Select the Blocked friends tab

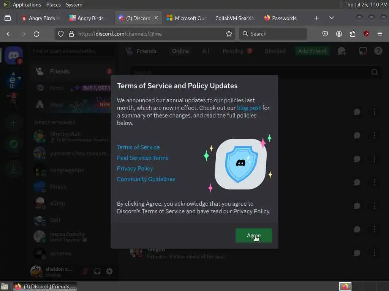click(275, 51)
